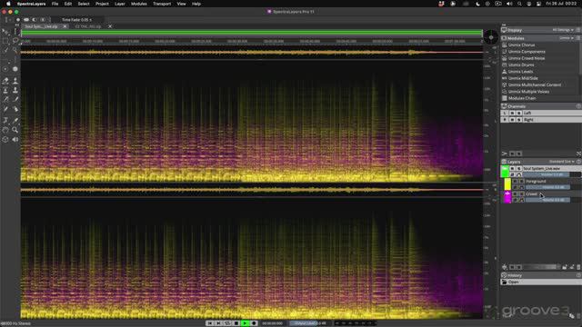
Task: Open the Unmix category dropdown in Modules panel
Action: (567, 38)
